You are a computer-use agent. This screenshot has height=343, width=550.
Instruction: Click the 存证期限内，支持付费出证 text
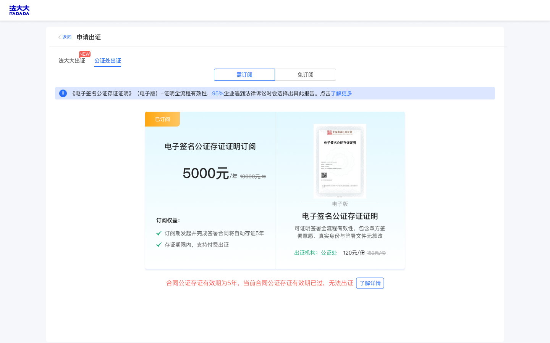(197, 245)
